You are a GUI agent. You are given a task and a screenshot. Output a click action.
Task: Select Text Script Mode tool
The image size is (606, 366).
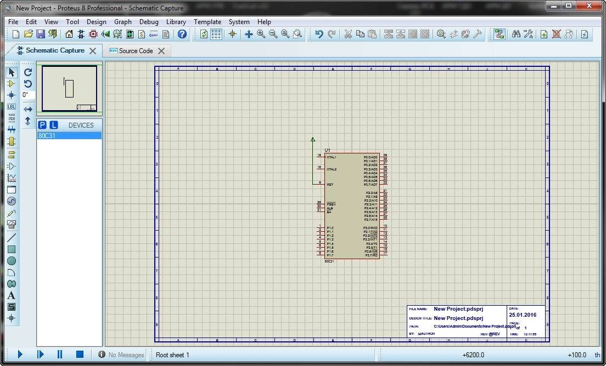point(12,118)
